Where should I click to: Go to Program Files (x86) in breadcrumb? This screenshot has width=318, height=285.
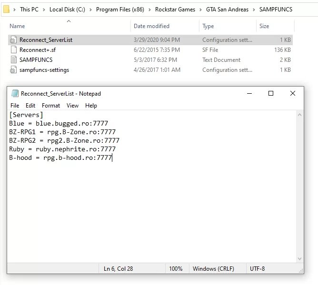[x=120, y=10]
